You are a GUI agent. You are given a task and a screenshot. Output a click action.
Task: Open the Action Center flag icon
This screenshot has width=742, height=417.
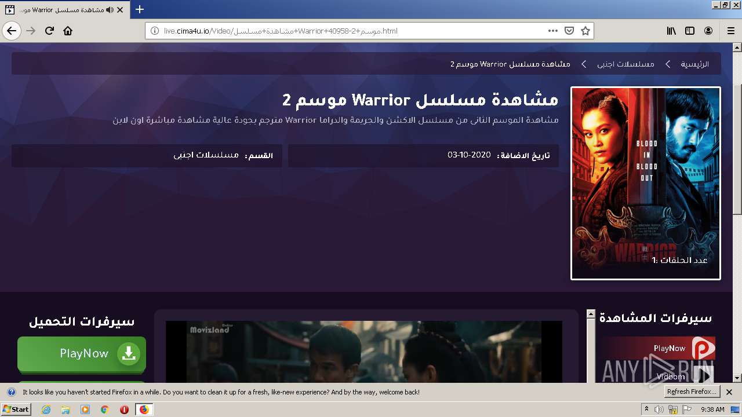(x=687, y=409)
